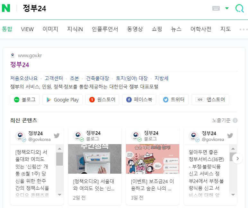Click second card's 정부24 blog avatar
248x208 pixels.
click(78, 136)
